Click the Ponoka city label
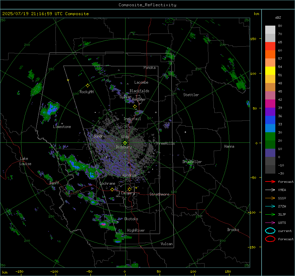 pyautogui.click(x=149, y=68)
